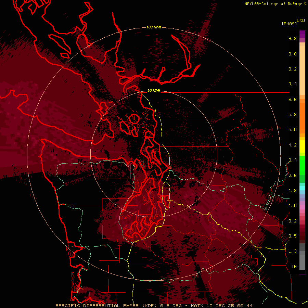Screen dimensions: 308x308
Task: Click the 4.2 colorbar scale label
Action: click(x=293, y=145)
